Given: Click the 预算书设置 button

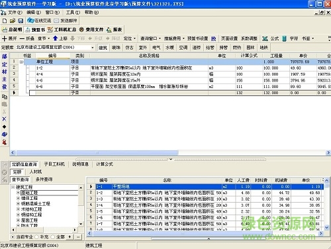Looking at the screenshot, I should coord(198,38).
